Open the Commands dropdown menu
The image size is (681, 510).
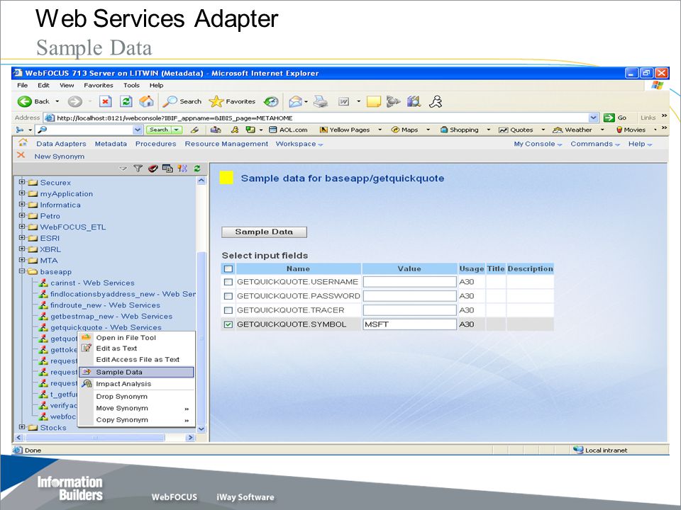(595, 144)
